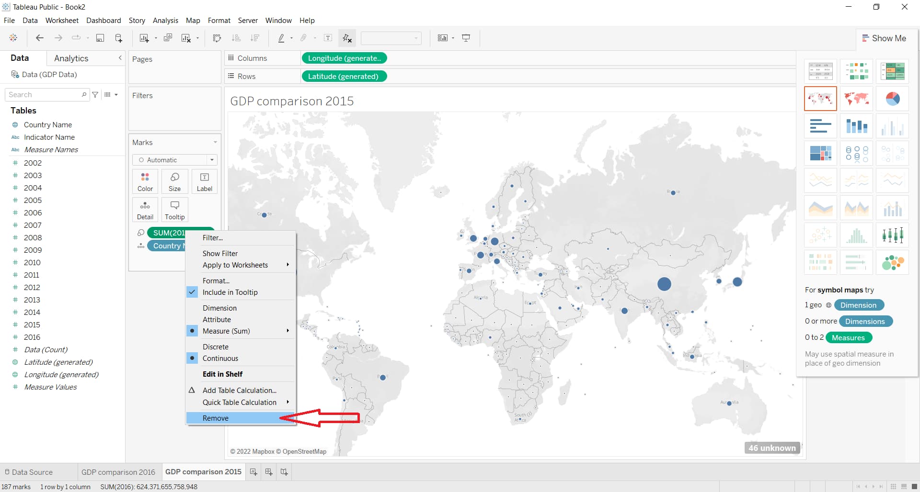Click Remove in the context menu
The image size is (920, 492).
(216, 418)
